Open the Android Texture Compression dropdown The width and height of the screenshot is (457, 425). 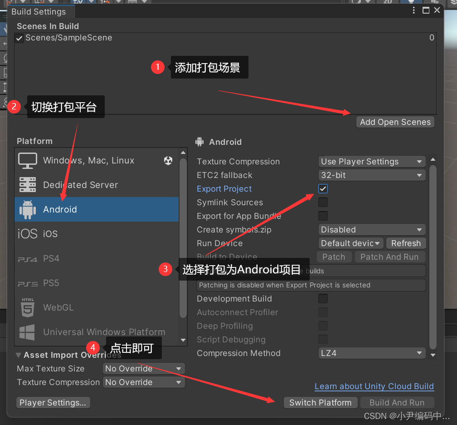click(x=372, y=162)
